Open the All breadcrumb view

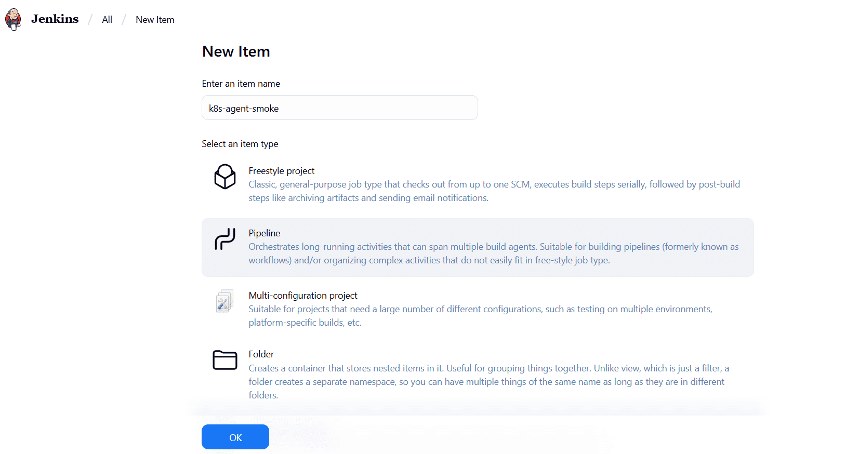107,19
